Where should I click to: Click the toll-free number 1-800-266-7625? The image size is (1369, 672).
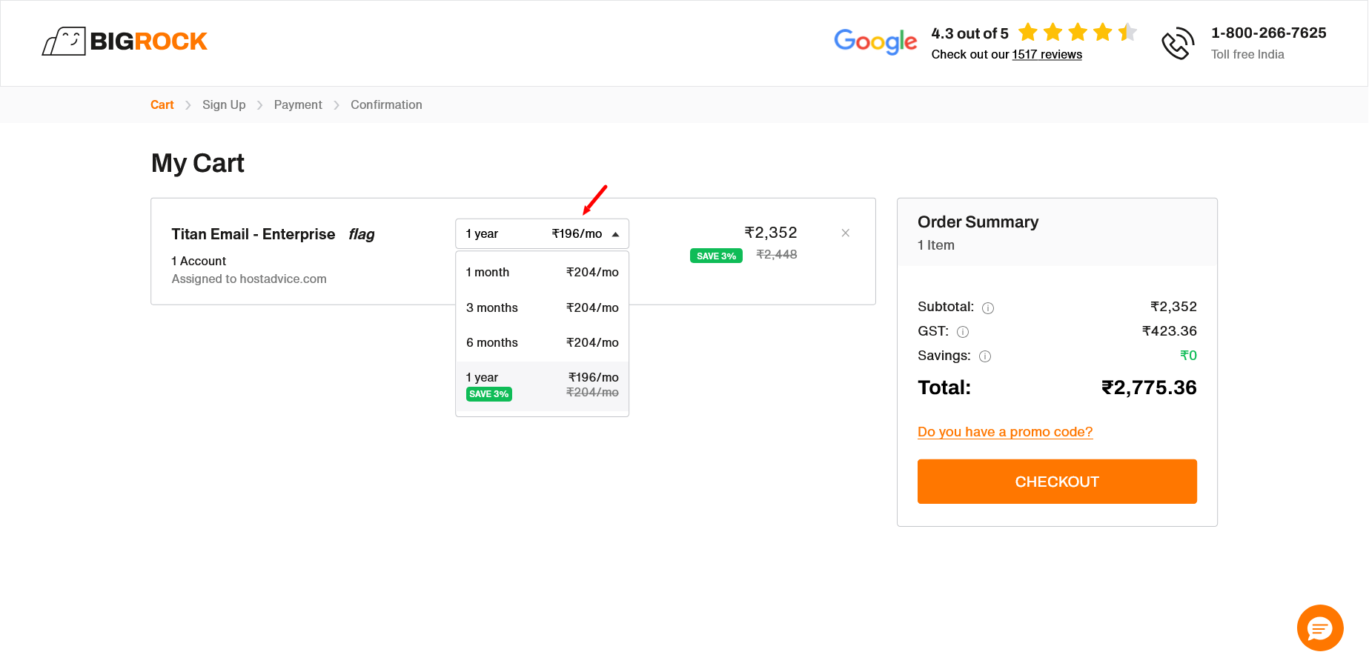(x=1268, y=33)
